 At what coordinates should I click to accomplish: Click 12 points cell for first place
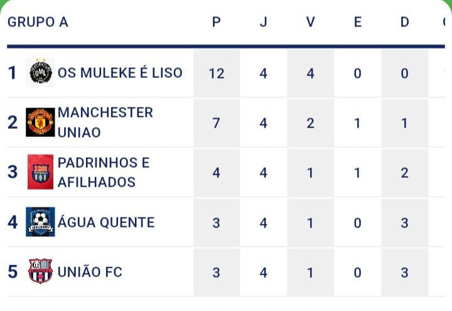[x=217, y=74]
